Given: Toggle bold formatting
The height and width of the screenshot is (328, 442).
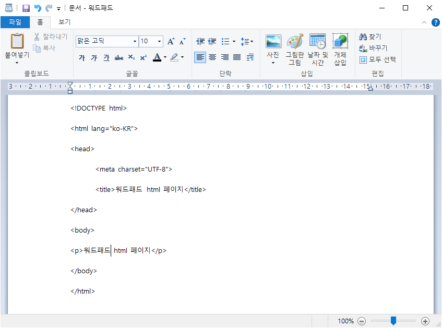Looking at the screenshot, I should [82, 57].
